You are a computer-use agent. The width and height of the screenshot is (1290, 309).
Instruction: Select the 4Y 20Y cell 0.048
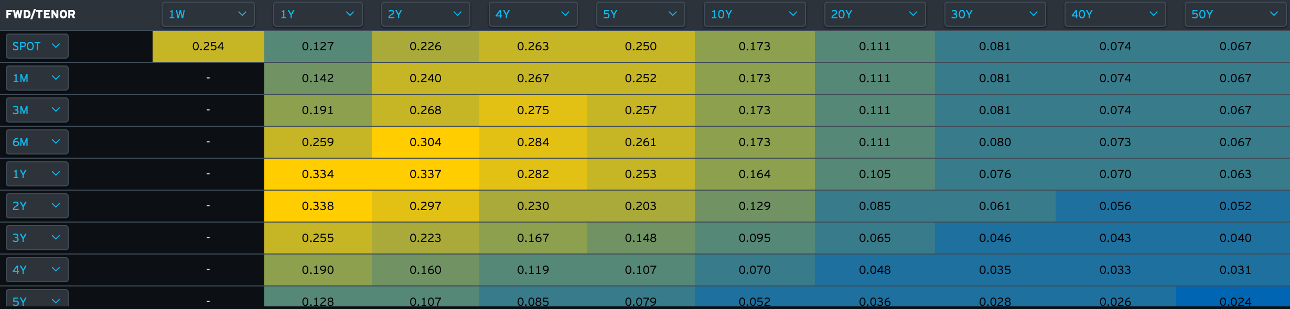pyautogui.click(x=875, y=270)
